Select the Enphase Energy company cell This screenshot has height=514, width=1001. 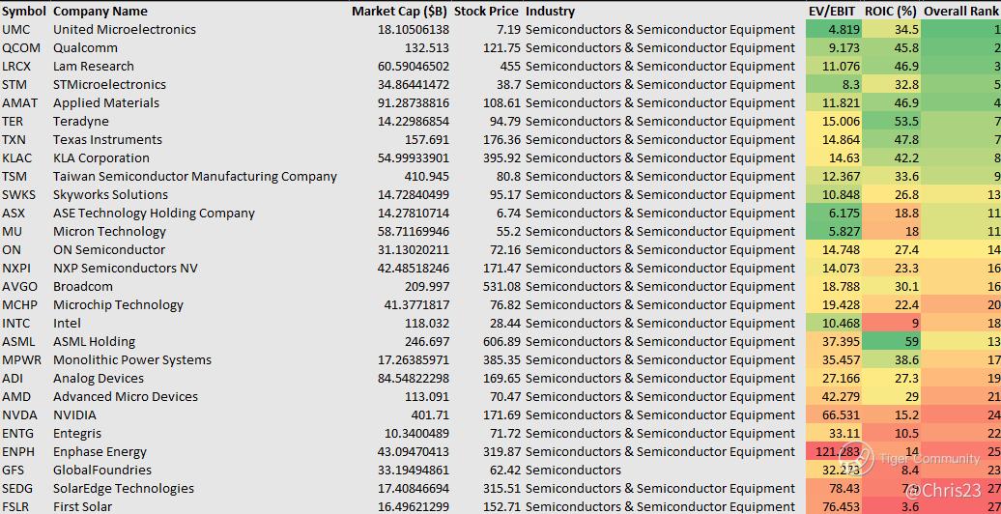click(100, 452)
